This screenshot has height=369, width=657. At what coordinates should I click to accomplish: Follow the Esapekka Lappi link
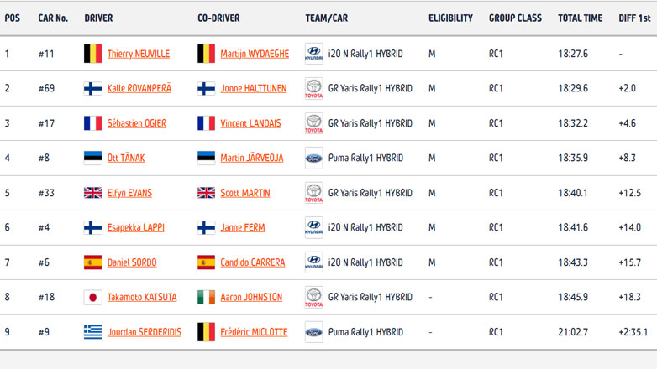[x=133, y=227]
